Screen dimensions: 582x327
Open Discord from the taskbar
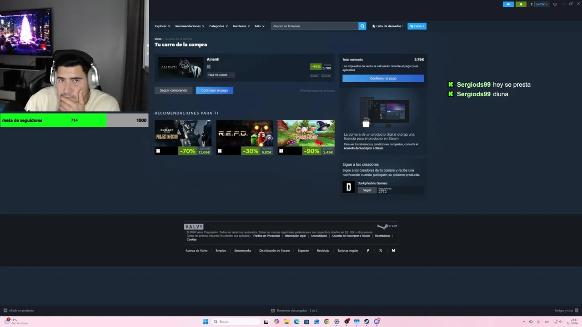(376, 322)
